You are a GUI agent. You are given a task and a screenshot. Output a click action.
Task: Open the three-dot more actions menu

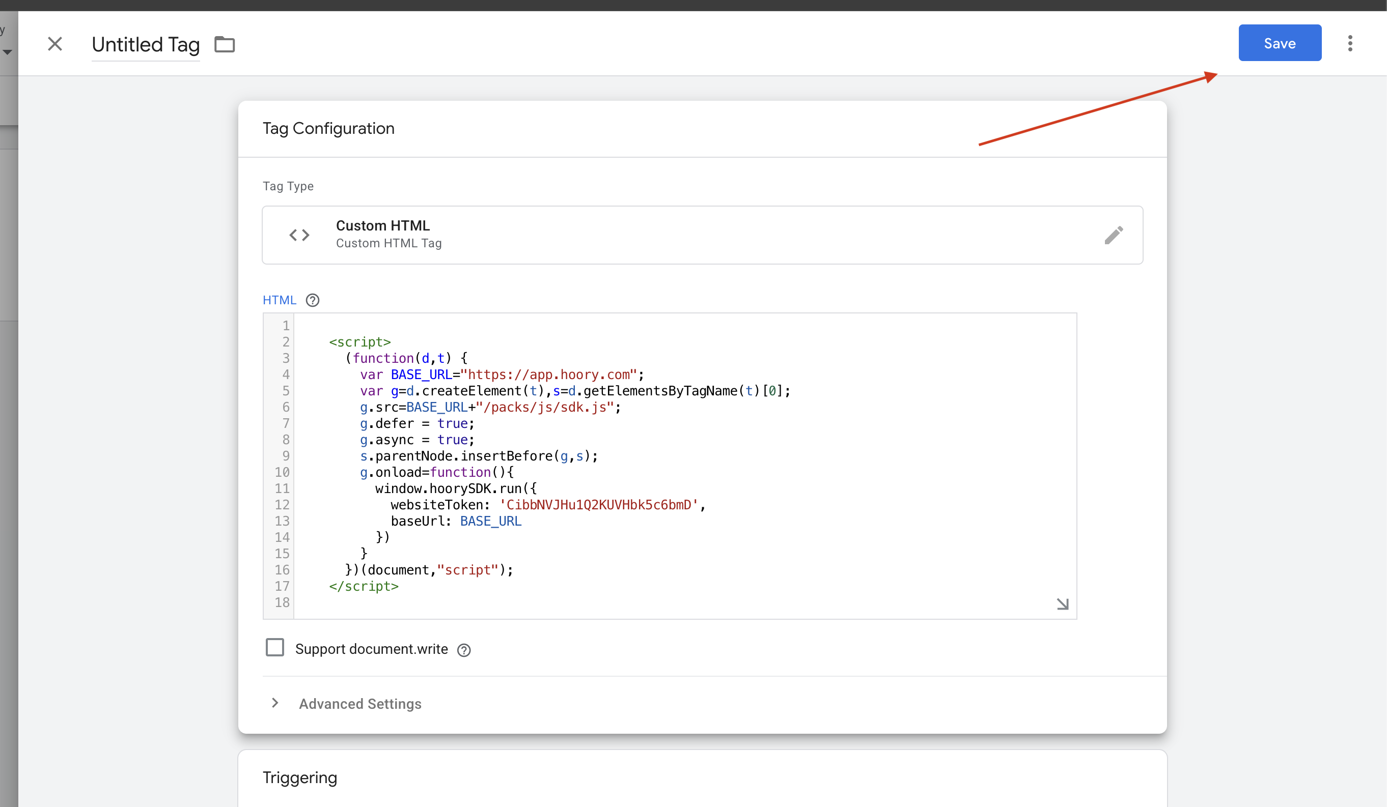(x=1350, y=43)
